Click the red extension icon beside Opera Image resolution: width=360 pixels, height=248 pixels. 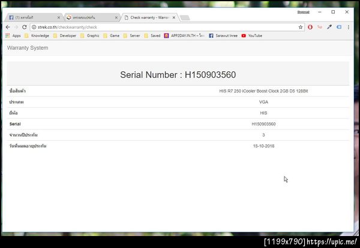click(320, 27)
